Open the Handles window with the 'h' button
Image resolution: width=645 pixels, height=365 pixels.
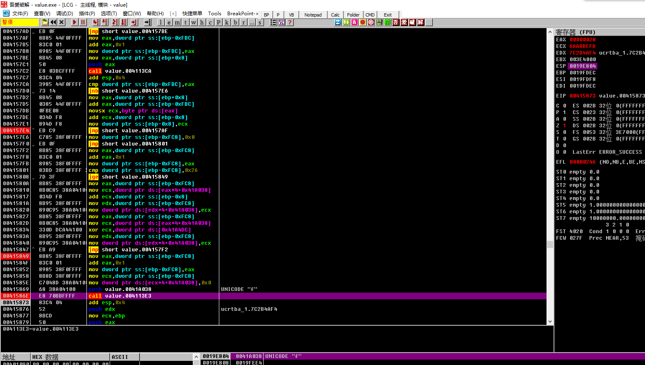point(202,22)
